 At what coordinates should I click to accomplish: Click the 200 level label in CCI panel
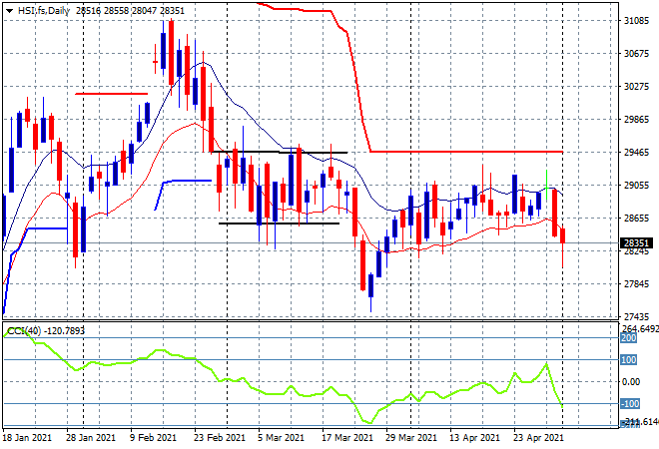(x=628, y=338)
